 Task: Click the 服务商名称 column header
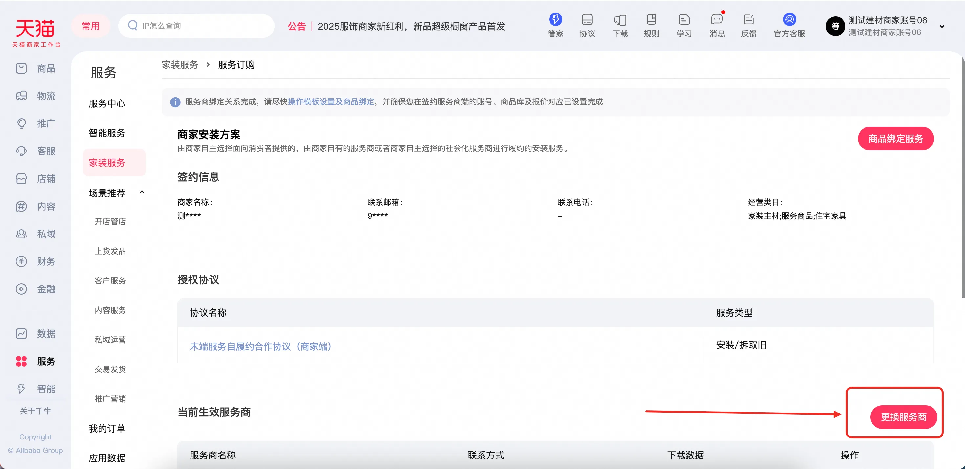pos(213,455)
